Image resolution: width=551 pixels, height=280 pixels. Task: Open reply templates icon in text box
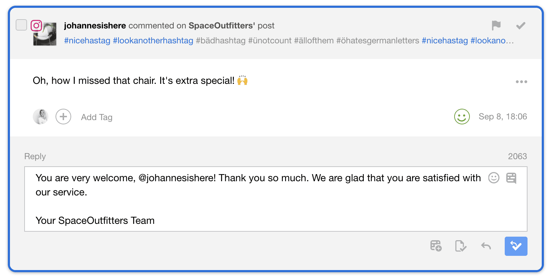click(x=511, y=178)
